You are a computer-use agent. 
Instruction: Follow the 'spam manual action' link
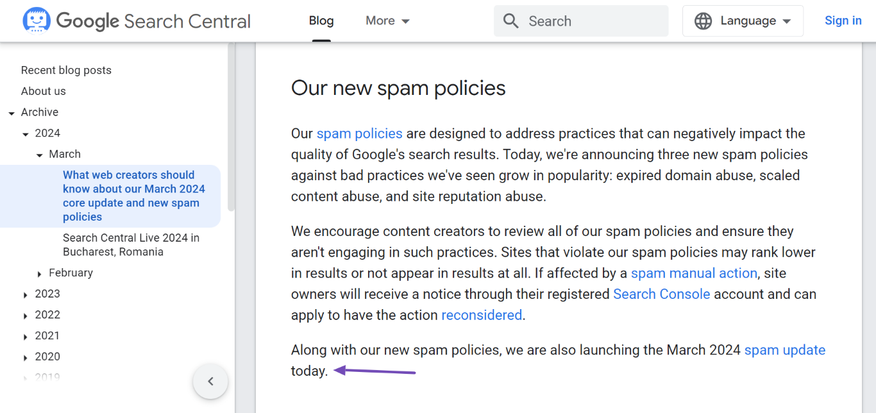coord(694,273)
